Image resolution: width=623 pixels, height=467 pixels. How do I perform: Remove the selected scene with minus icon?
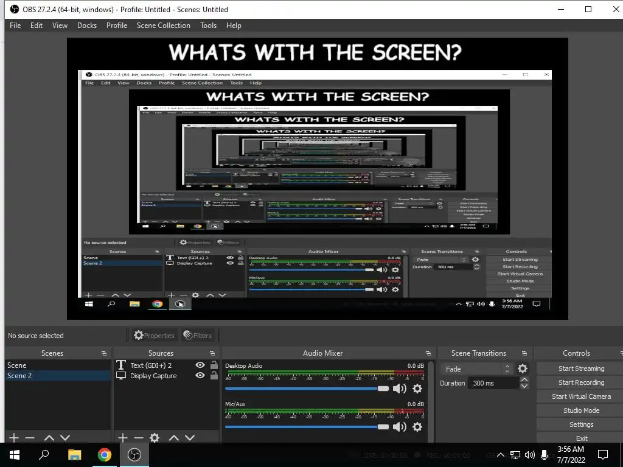pos(30,438)
